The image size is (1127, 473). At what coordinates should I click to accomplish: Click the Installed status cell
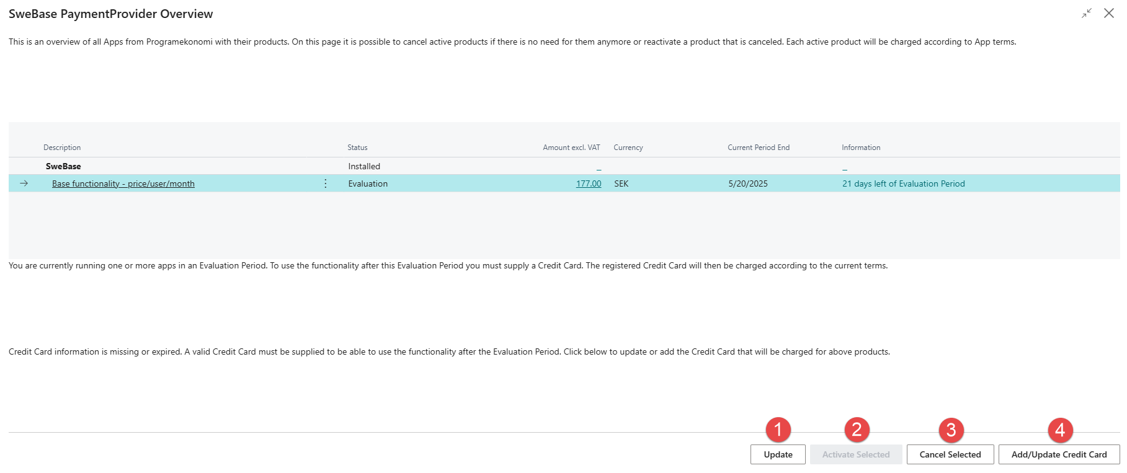(x=364, y=166)
